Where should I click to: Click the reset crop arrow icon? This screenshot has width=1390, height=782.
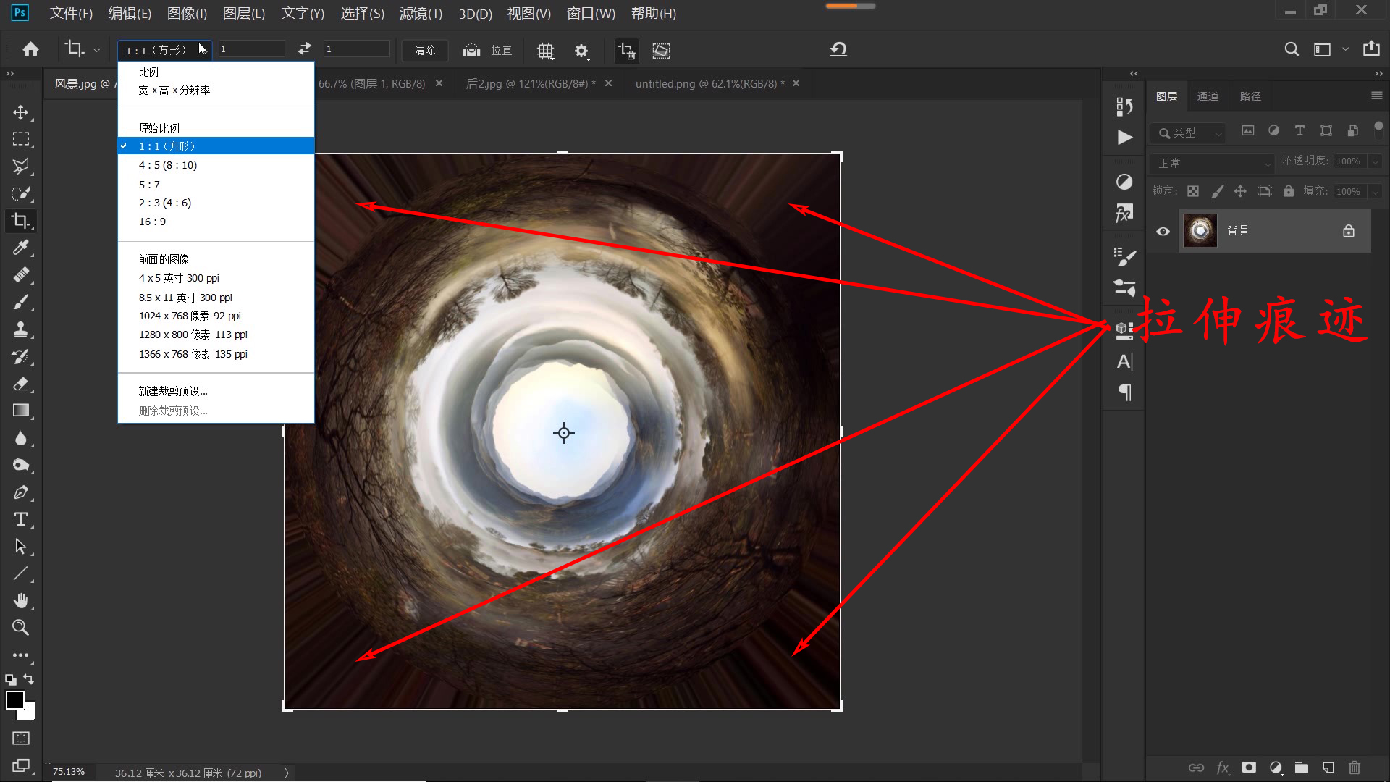(x=838, y=49)
